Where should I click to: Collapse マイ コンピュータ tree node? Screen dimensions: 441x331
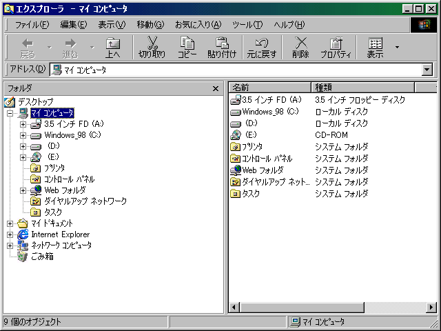(x=10, y=113)
